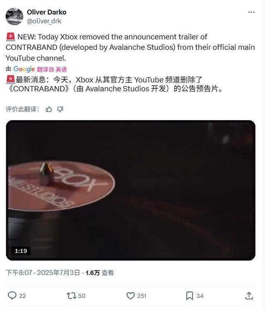The image size is (265, 310).
Task: Share the tweet via share icon
Action: tap(249, 296)
